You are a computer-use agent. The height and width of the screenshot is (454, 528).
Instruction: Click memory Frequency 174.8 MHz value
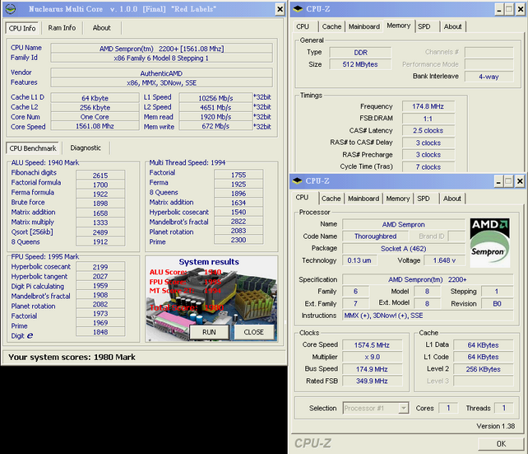[x=428, y=106]
